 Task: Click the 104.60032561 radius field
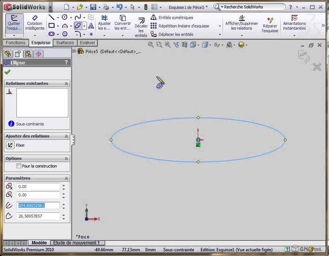[x=38, y=206]
